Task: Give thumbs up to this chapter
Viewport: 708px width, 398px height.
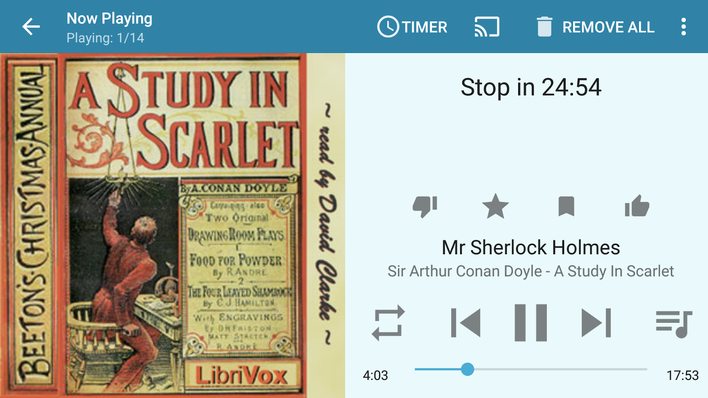Action: [x=637, y=206]
